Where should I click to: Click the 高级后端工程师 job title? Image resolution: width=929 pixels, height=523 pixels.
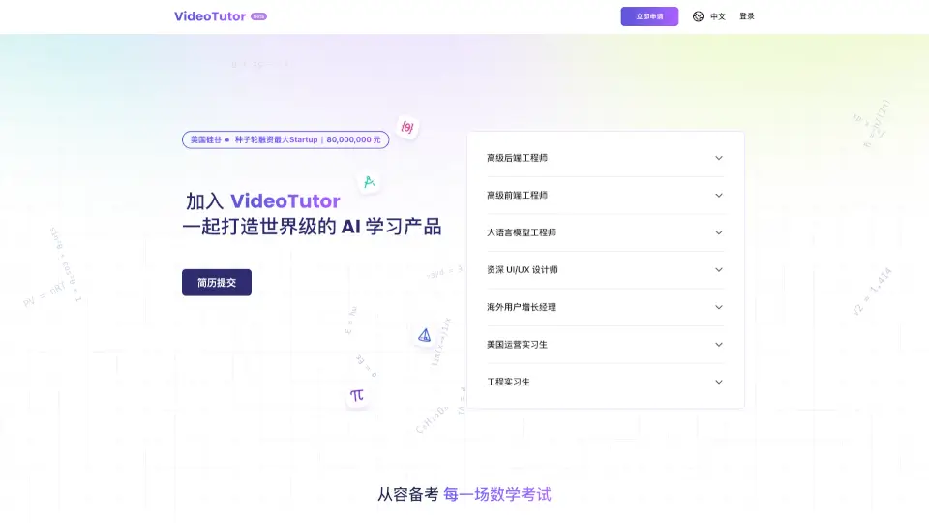pos(517,158)
